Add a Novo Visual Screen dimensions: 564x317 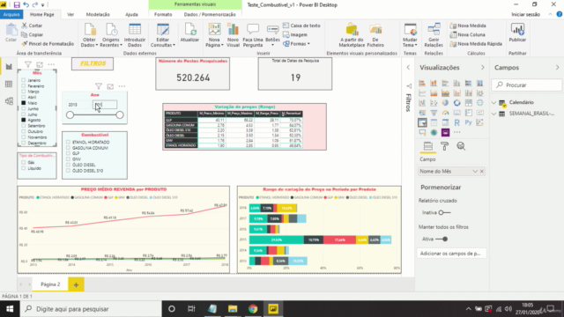point(233,35)
